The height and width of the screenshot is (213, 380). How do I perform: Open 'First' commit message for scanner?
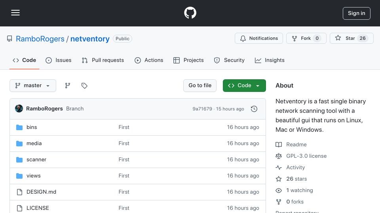coord(124,160)
